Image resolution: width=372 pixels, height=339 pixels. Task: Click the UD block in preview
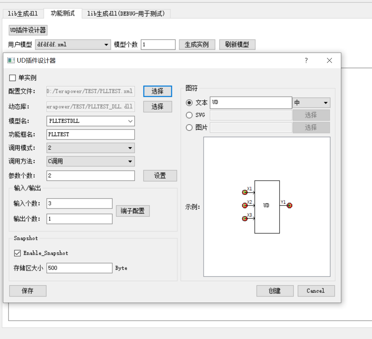click(267, 207)
